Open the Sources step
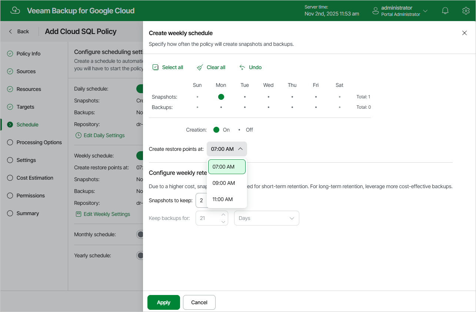Viewport: 476px width, 312px height. [x=26, y=71]
